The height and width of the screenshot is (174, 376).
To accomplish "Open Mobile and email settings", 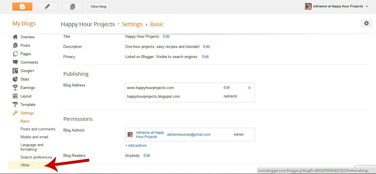I will pyautogui.click(x=34, y=137).
